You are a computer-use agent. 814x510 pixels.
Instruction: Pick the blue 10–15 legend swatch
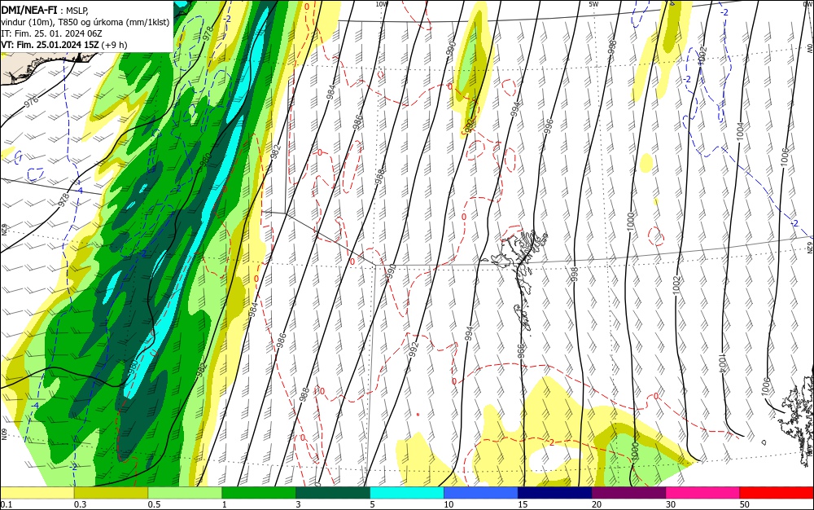pyautogui.click(x=481, y=493)
